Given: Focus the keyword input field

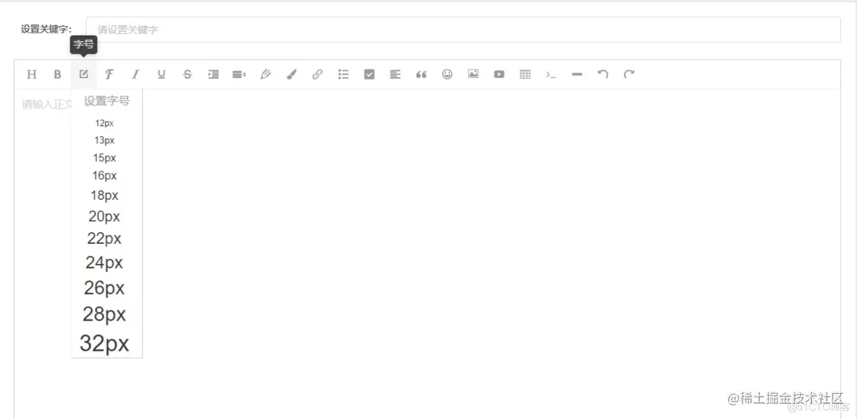Looking at the screenshot, I should 463,30.
